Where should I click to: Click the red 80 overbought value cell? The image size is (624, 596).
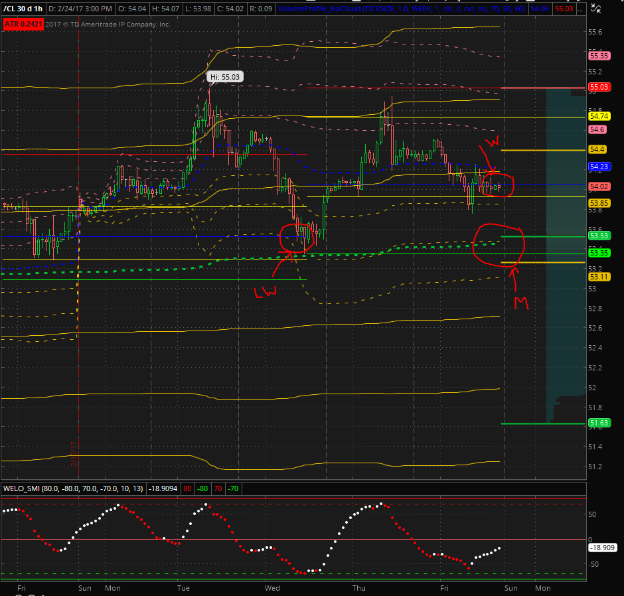coord(187,488)
